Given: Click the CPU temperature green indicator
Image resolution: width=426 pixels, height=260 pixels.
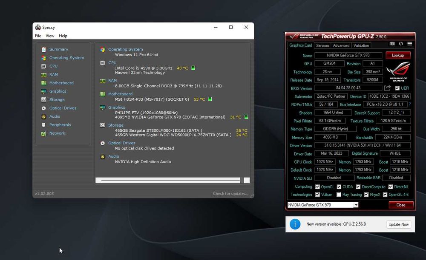Looking at the screenshot, I should pyautogui.click(x=193, y=68).
